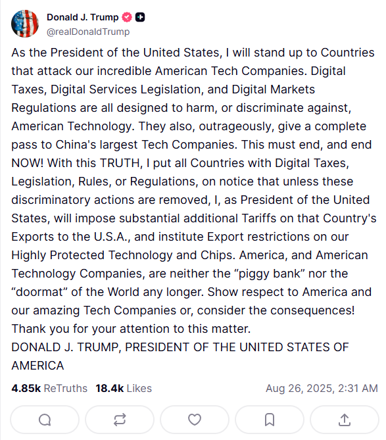Click the red verified checkmark badge

(127, 17)
